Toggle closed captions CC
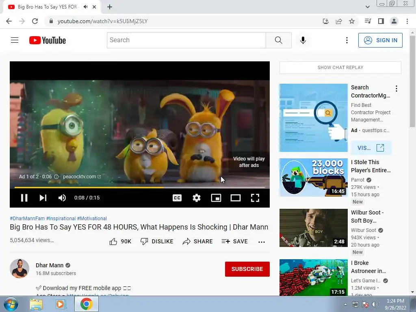The height and width of the screenshot is (312, 416). [177, 198]
